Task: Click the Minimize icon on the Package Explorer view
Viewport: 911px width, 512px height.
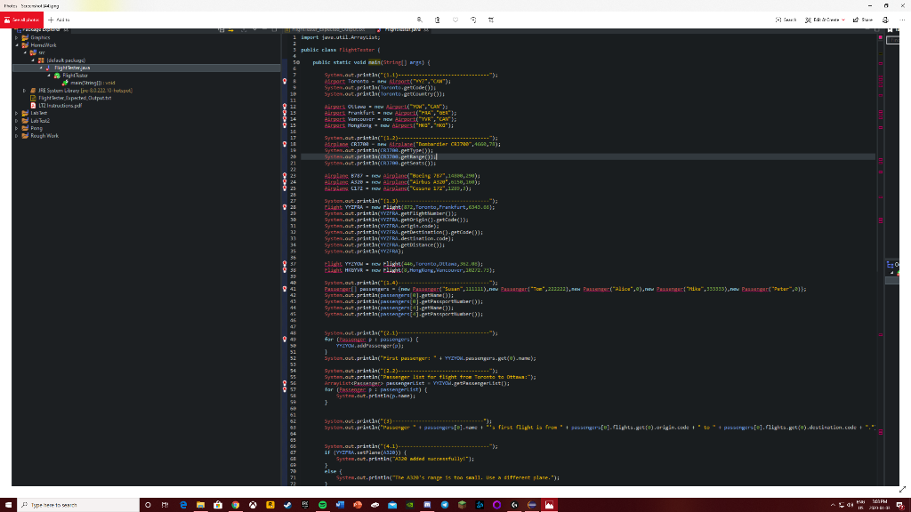Action: (264, 29)
